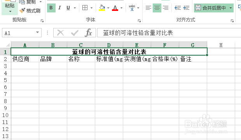Toggle center alignment
The image size is (241, 140).
pyautogui.click(x=157, y=8)
